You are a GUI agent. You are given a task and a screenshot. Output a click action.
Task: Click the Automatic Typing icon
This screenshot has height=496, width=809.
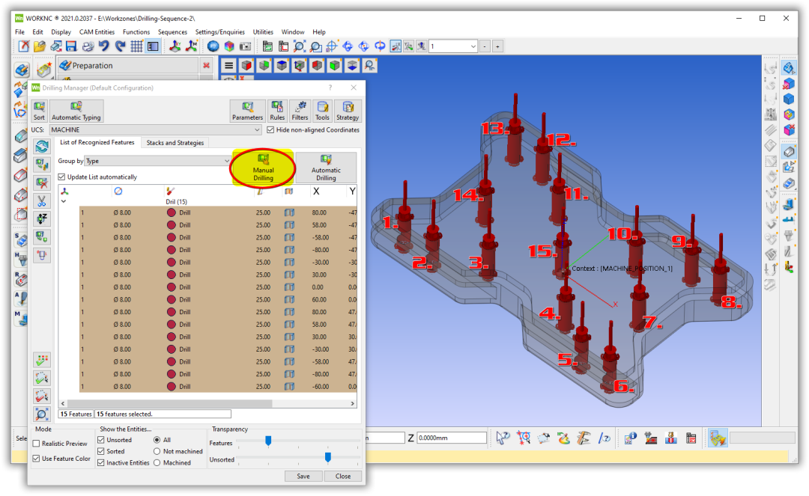click(x=76, y=111)
